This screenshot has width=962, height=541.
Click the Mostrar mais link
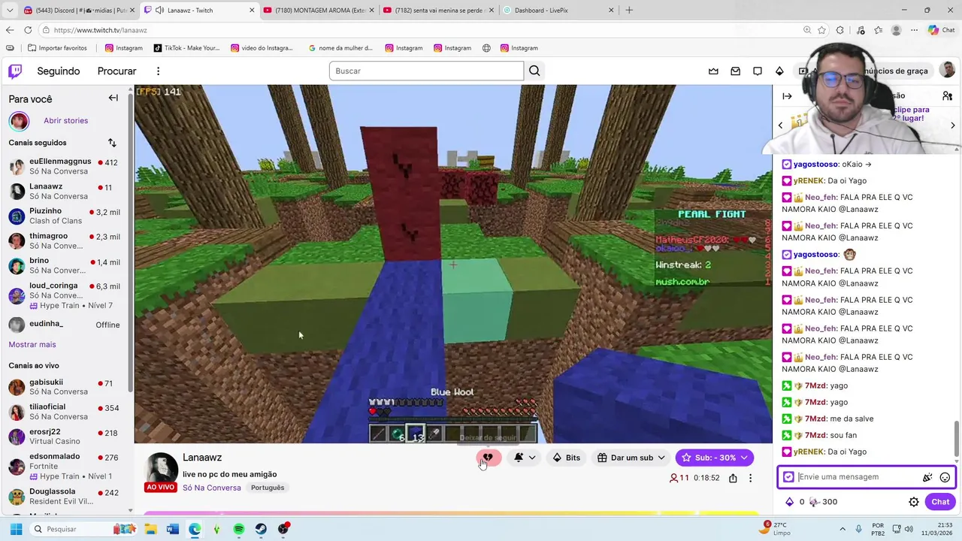pos(32,344)
